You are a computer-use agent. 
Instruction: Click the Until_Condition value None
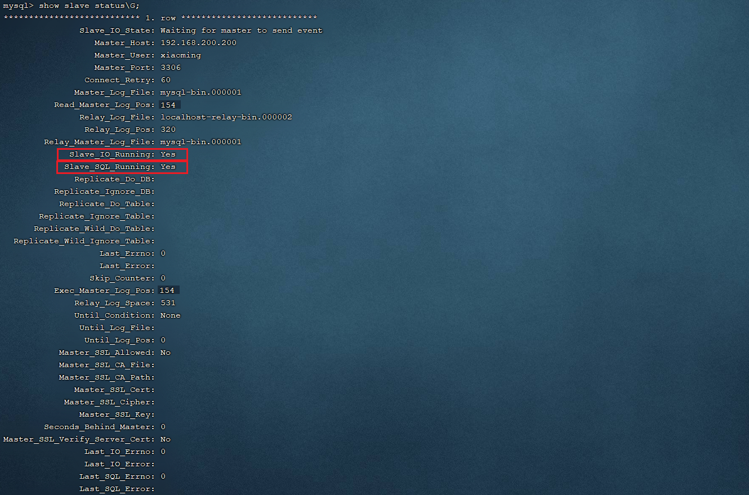pyautogui.click(x=170, y=315)
